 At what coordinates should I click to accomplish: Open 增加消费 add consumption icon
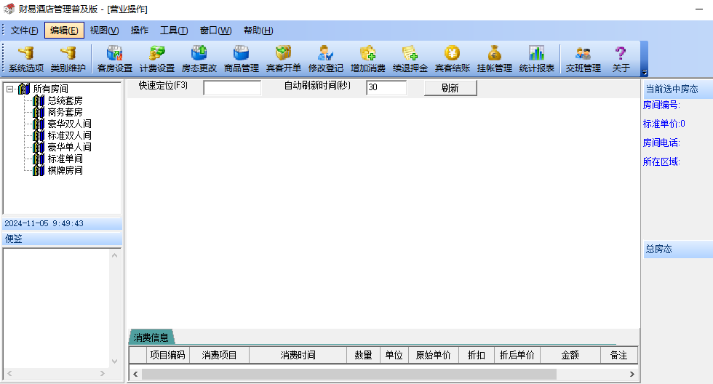click(x=367, y=59)
